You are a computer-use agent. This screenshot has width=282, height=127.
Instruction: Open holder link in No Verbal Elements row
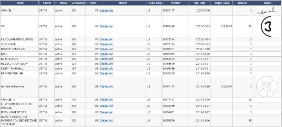[106, 87]
